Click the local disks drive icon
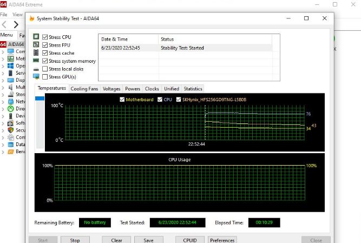361x243 pixels. click(36, 69)
